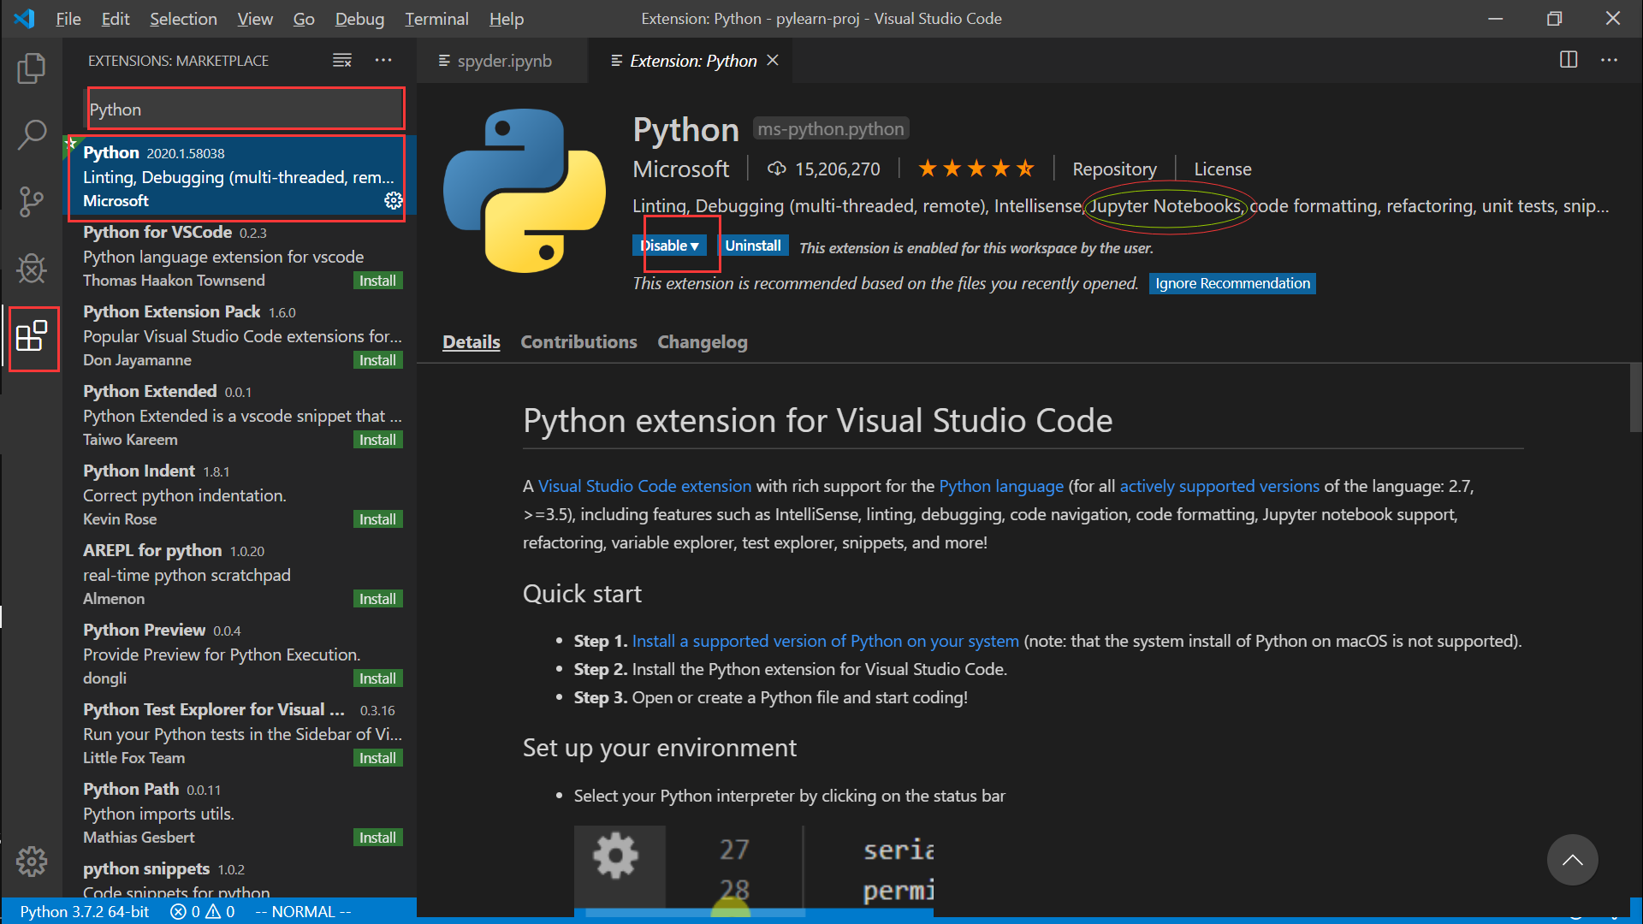Toggle spyder.ipynb tab active state
1643x924 pixels.
tap(507, 61)
